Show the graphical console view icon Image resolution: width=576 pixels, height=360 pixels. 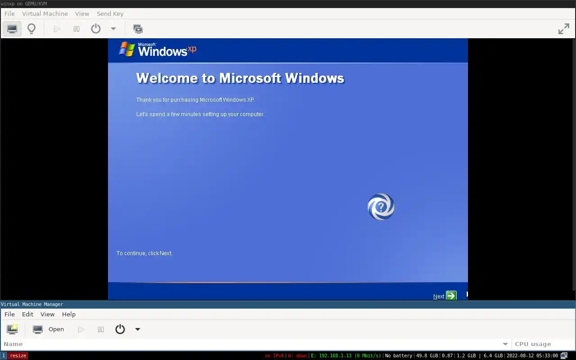(12, 29)
